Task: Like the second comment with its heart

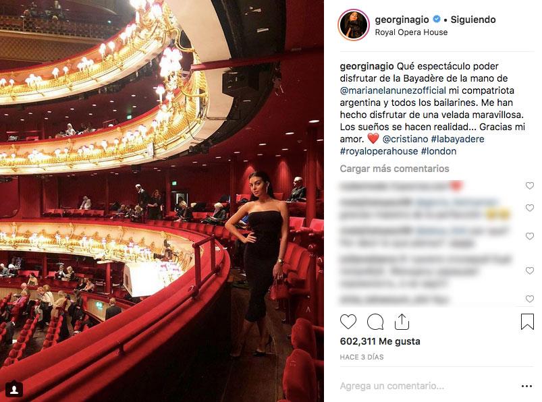Action: coord(530,208)
